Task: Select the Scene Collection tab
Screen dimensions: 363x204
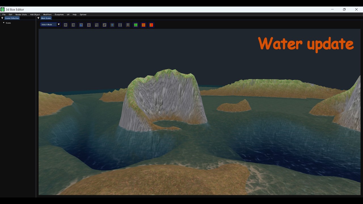Action: (12, 18)
